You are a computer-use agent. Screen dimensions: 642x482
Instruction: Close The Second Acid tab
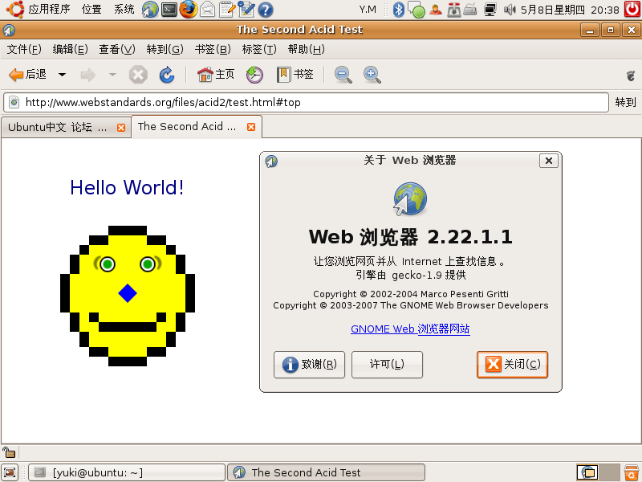(x=251, y=127)
